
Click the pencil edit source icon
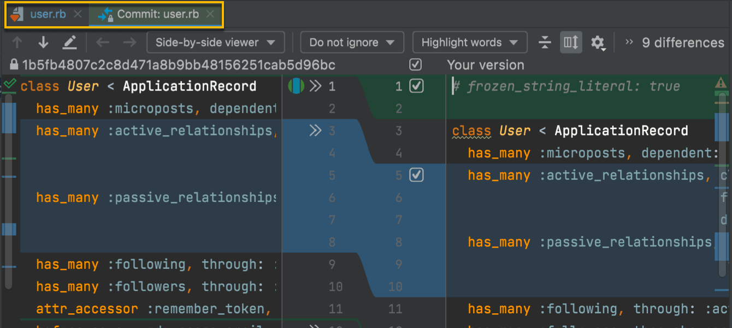(x=69, y=43)
